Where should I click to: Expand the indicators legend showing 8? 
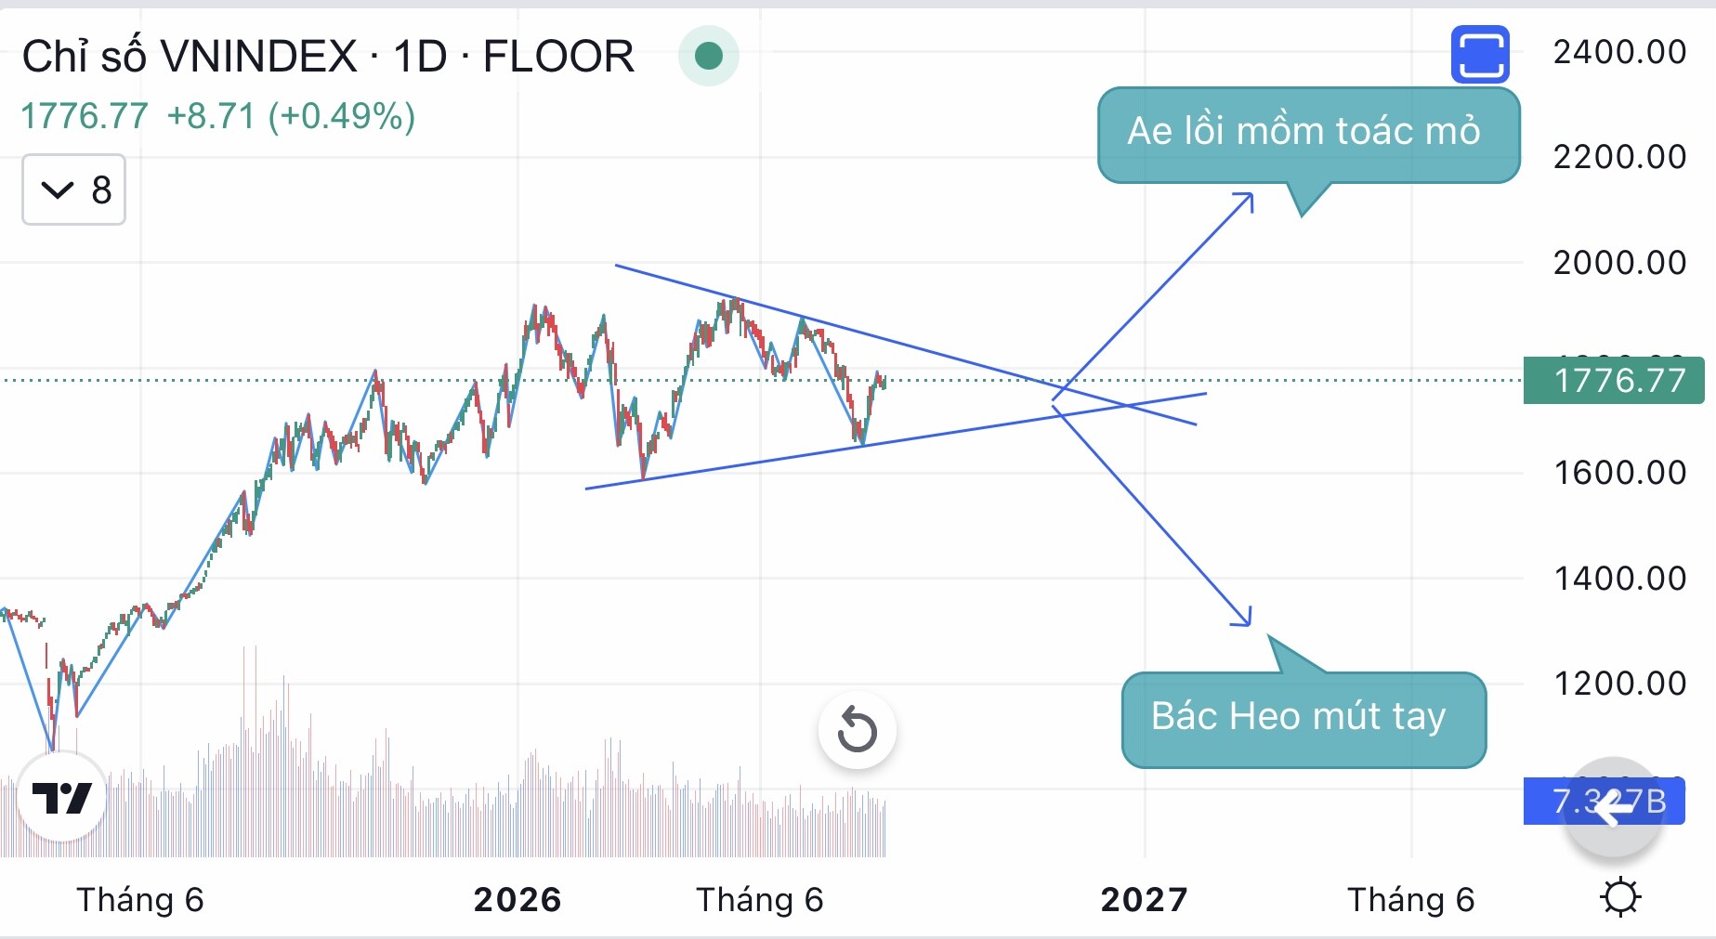(74, 189)
